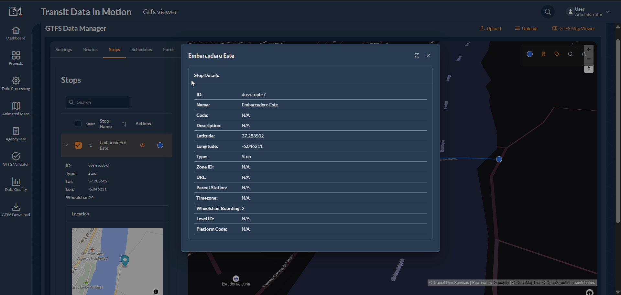Open GTFS Validator in the sidebar
The image size is (621, 295).
point(16,159)
